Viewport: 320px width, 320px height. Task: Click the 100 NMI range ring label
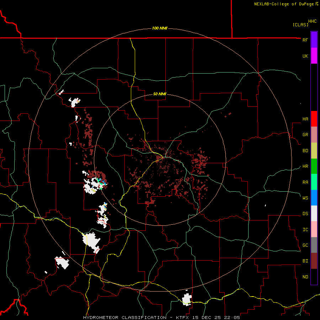[160, 28]
